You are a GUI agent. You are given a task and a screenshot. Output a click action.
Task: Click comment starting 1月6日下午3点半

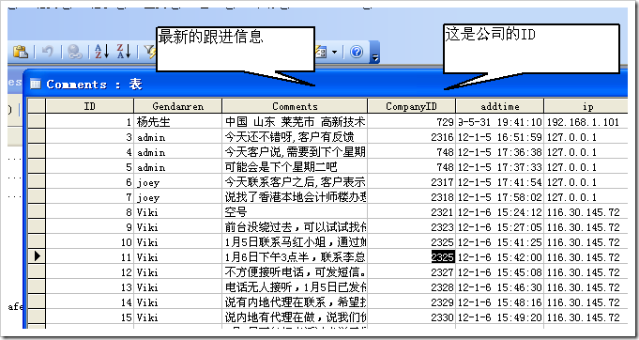pyautogui.click(x=295, y=257)
